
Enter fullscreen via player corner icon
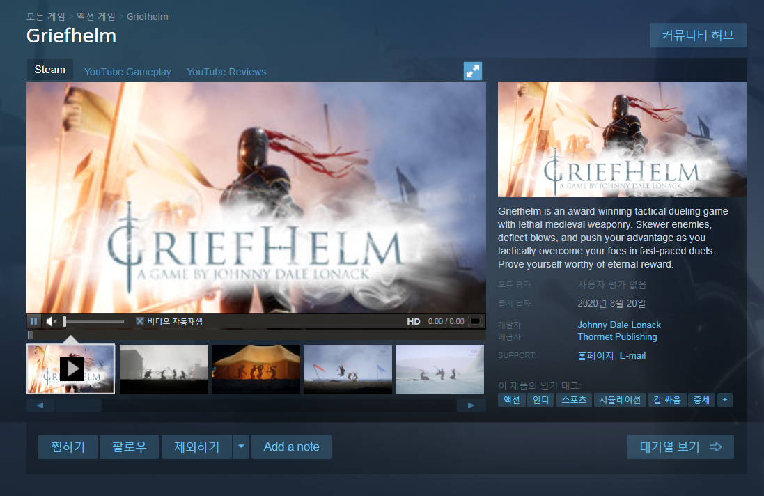pos(475,321)
